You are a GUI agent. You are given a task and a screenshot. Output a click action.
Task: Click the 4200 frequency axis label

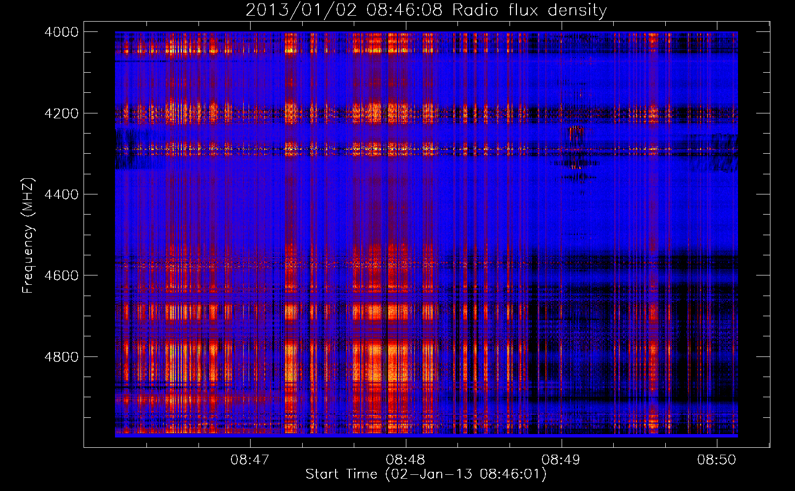(61, 113)
